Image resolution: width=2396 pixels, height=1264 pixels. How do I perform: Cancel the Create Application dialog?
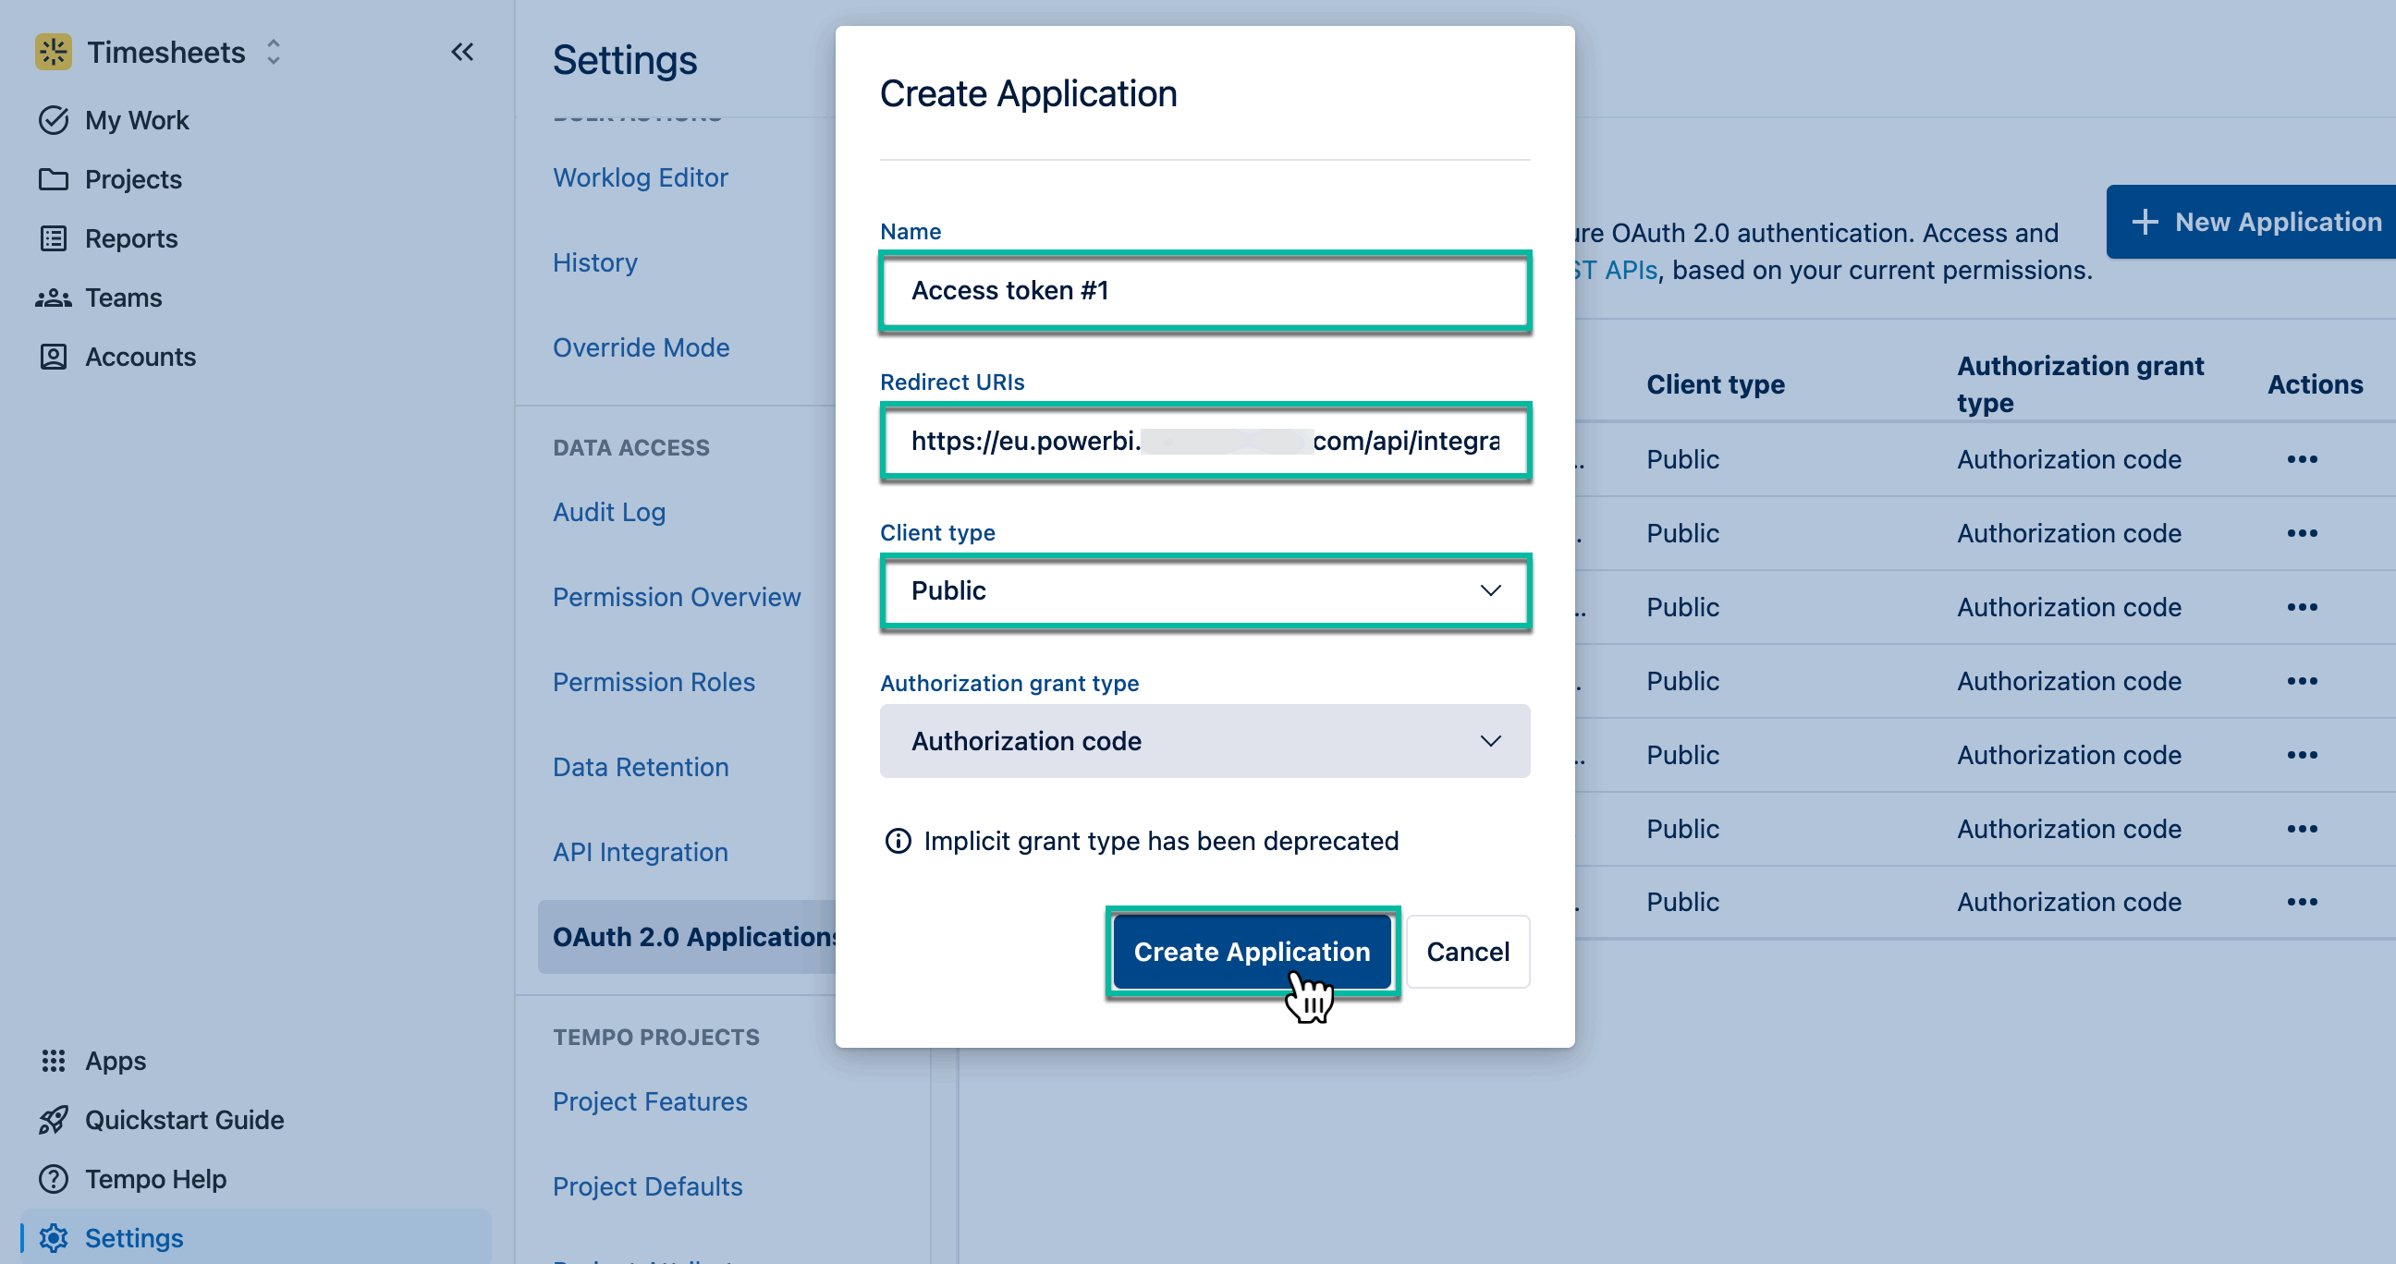(x=1467, y=951)
